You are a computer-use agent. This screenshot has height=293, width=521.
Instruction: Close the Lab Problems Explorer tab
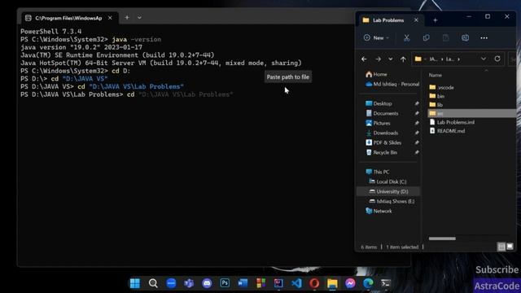416,20
